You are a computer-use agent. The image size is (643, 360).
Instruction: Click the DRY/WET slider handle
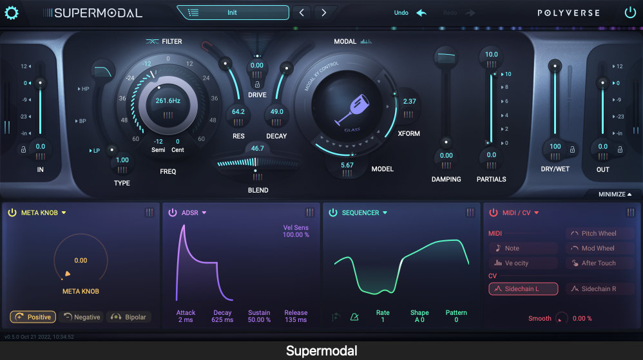point(555,66)
